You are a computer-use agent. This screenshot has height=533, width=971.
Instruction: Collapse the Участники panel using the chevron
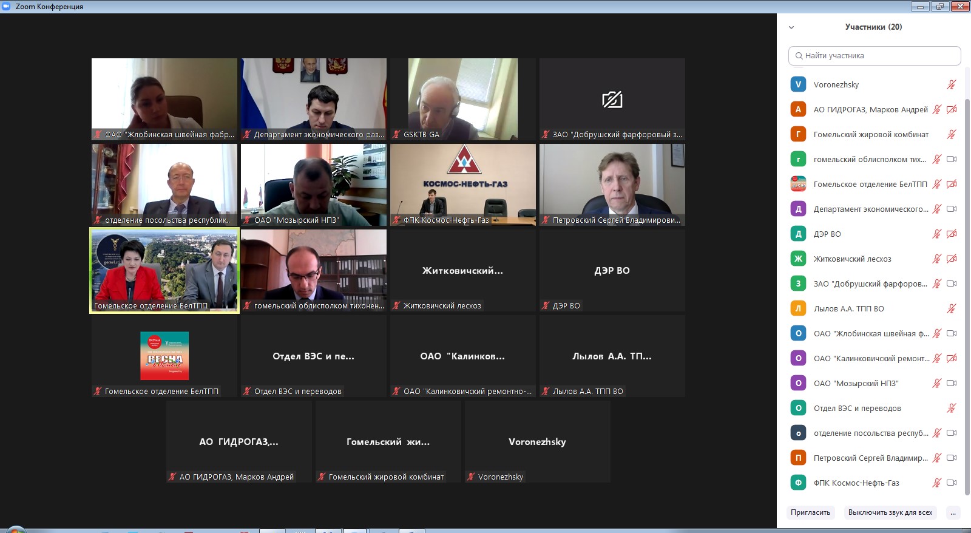pyautogui.click(x=791, y=27)
